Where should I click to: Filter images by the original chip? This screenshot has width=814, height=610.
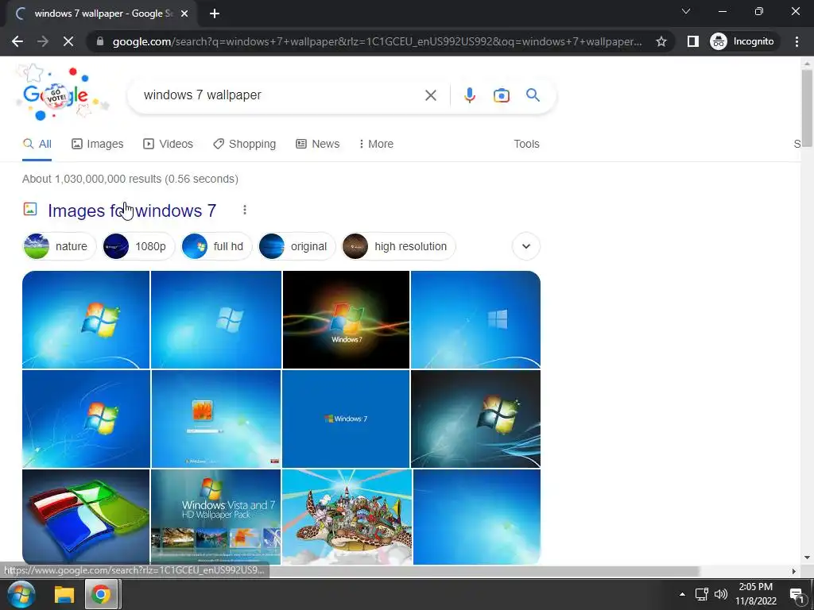pyautogui.click(x=297, y=246)
